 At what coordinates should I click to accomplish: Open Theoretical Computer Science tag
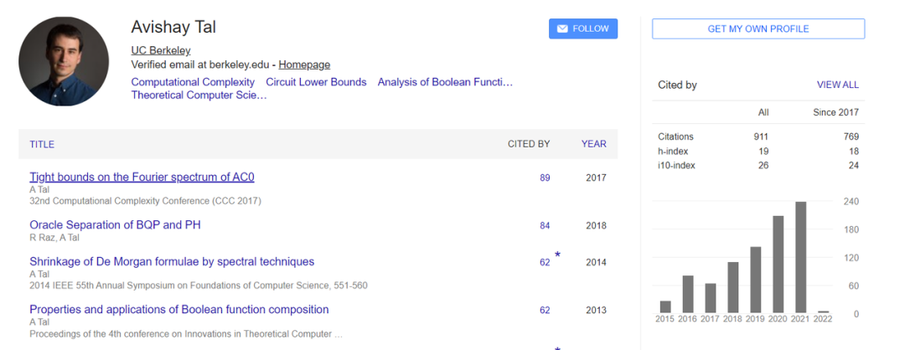(x=199, y=95)
